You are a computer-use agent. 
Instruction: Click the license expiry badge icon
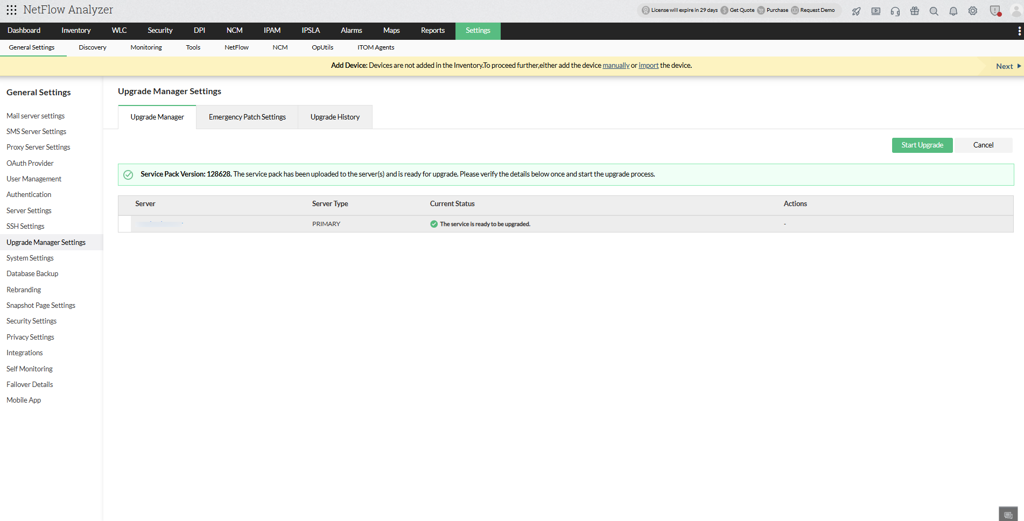tap(646, 10)
